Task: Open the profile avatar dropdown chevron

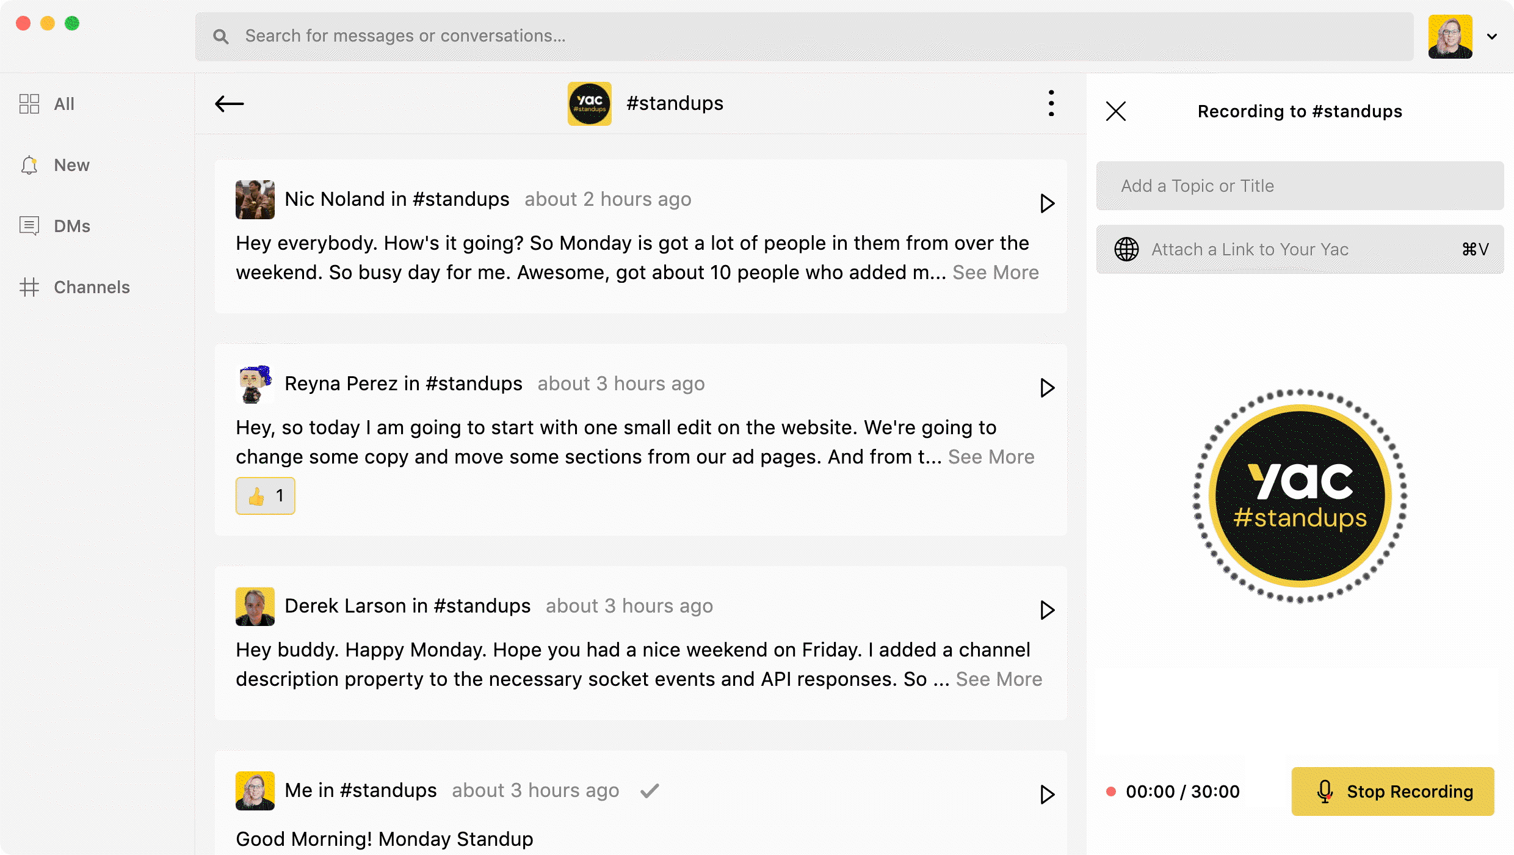Action: click(x=1493, y=37)
